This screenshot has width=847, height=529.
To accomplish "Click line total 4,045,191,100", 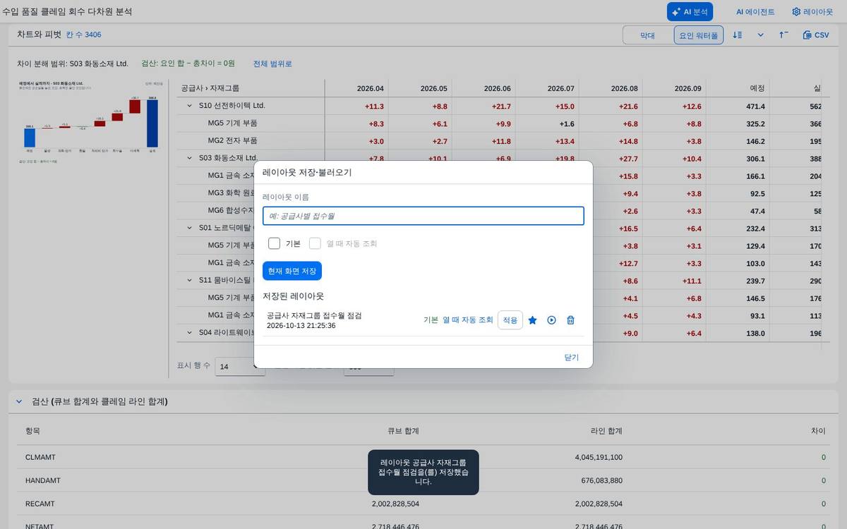I will pyautogui.click(x=599, y=457).
